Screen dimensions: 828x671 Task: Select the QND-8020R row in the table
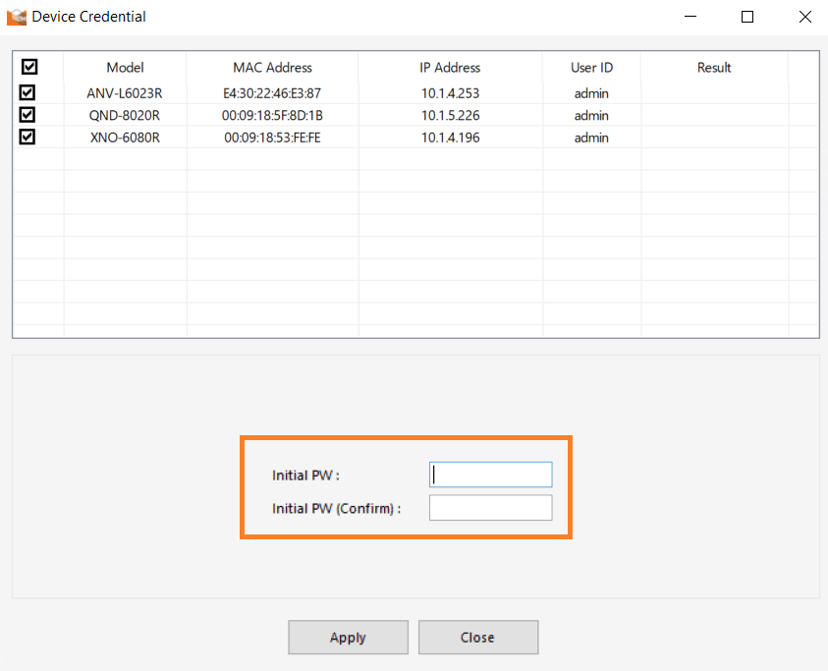pyautogui.click(x=125, y=115)
